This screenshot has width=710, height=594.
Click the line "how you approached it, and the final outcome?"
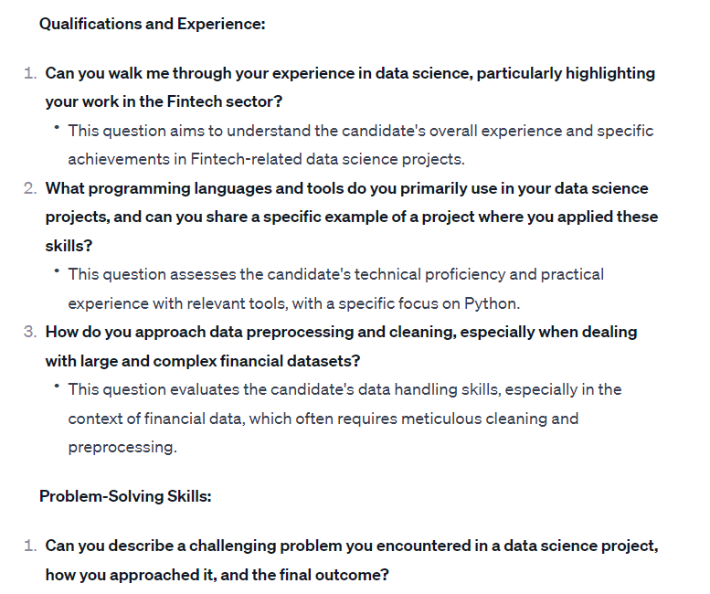[217, 576]
